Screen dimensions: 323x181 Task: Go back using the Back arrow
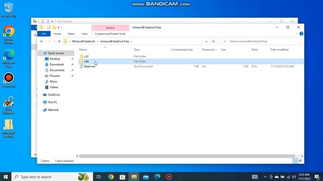42,41
